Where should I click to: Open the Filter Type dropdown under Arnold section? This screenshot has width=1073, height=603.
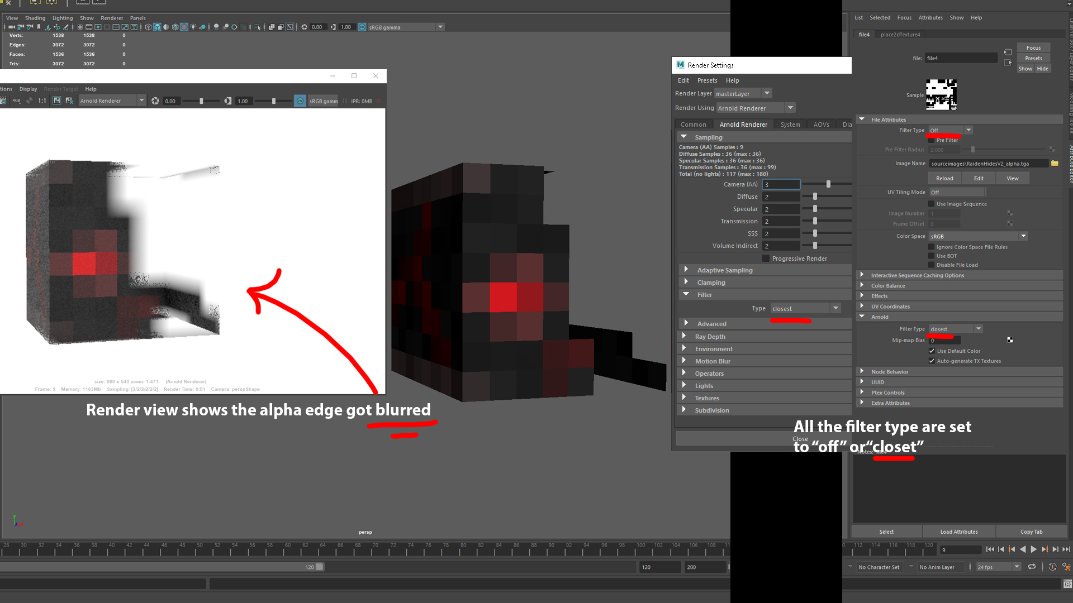tap(978, 328)
